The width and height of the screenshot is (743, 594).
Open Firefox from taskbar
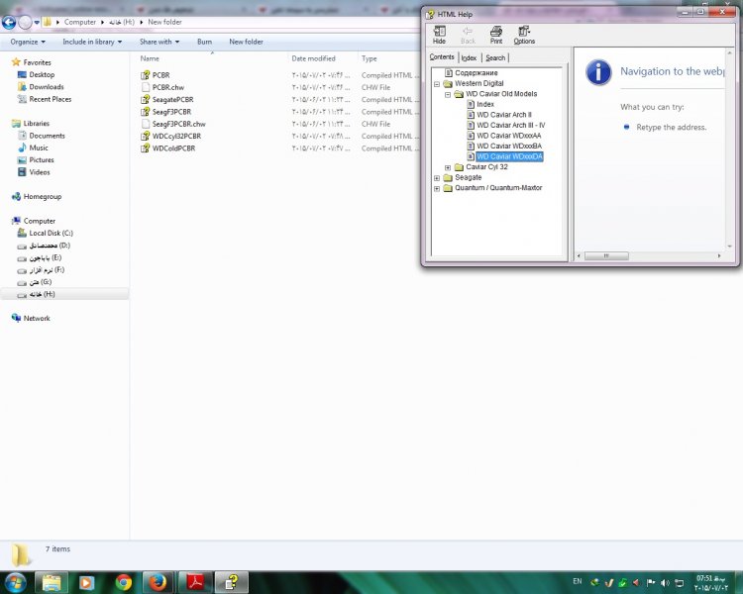click(x=158, y=582)
